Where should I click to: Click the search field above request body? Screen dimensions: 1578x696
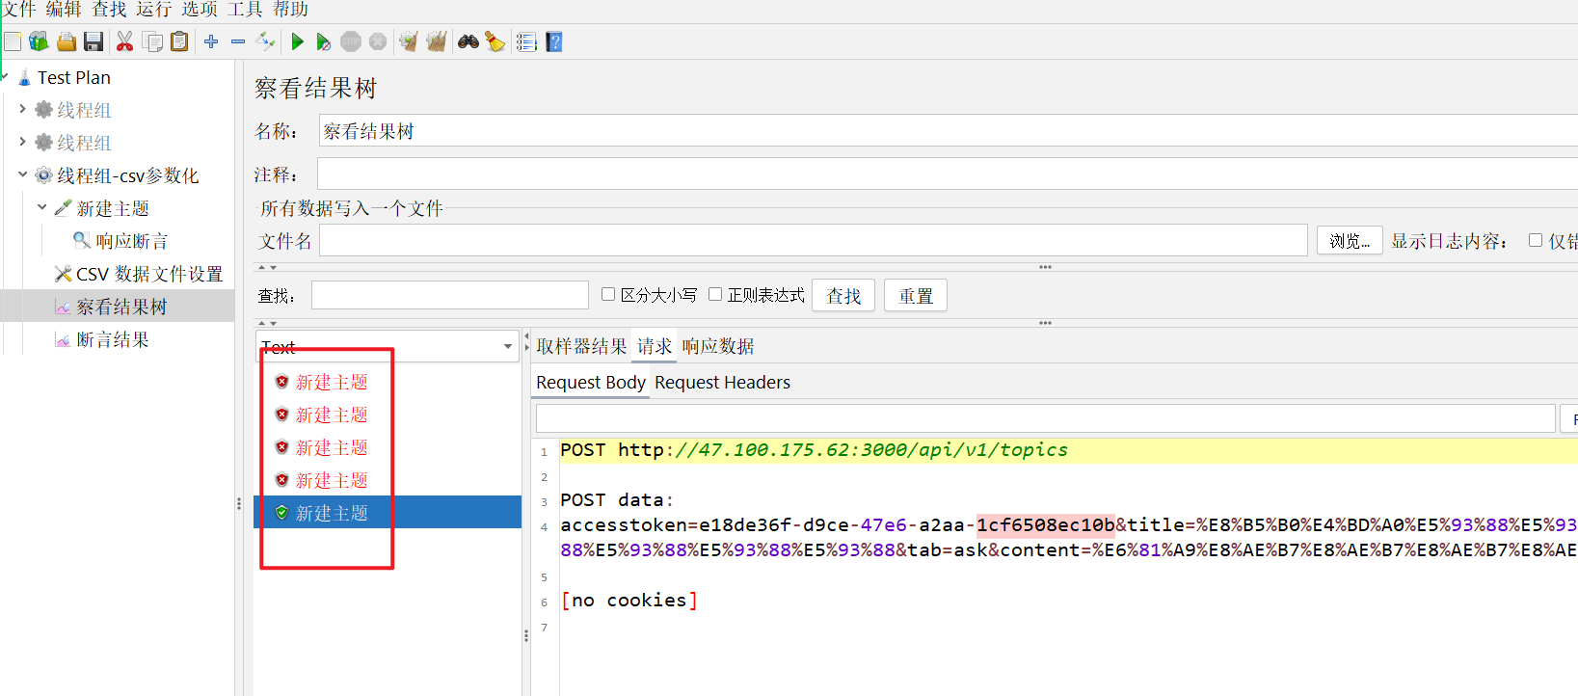[1045, 418]
